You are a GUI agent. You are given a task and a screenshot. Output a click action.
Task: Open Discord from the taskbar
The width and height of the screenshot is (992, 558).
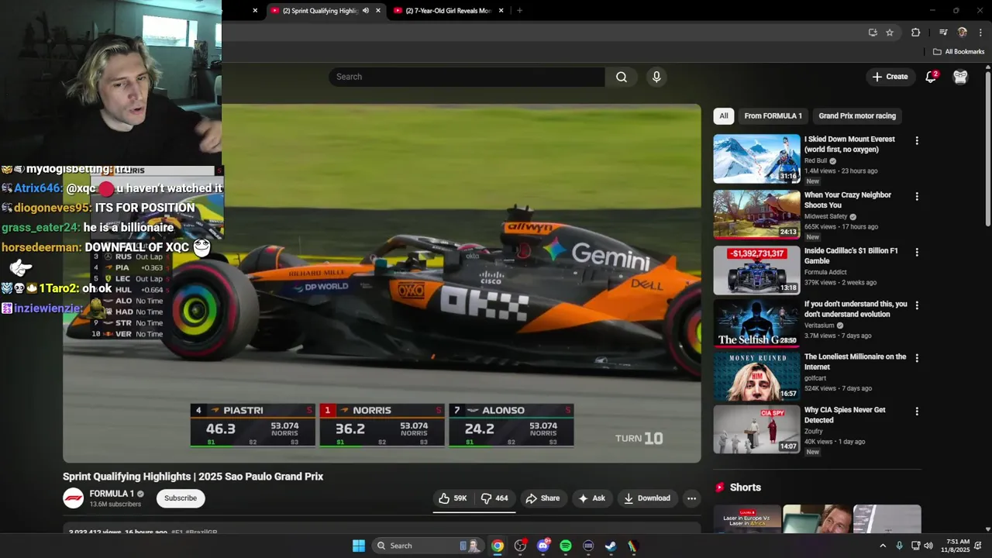point(542,546)
